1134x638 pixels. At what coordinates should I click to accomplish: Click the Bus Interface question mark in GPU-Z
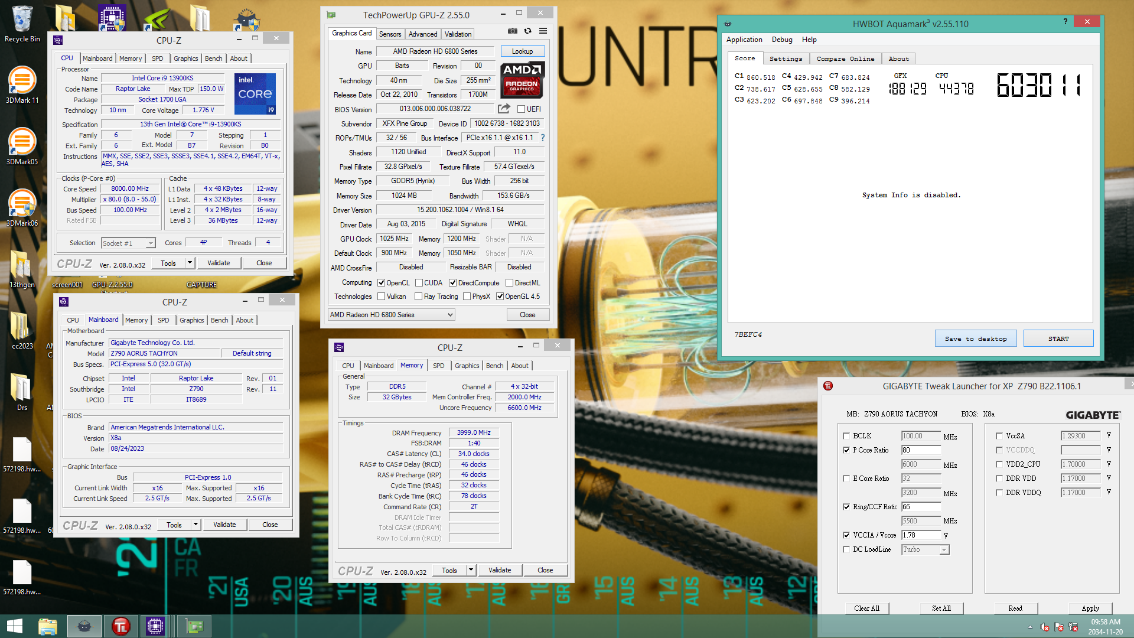click(542, 138)
